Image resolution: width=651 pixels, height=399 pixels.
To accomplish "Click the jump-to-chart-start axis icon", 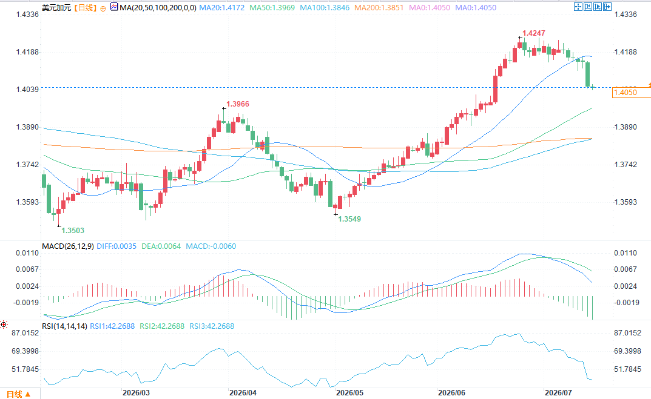I will (x=587, y=7).
